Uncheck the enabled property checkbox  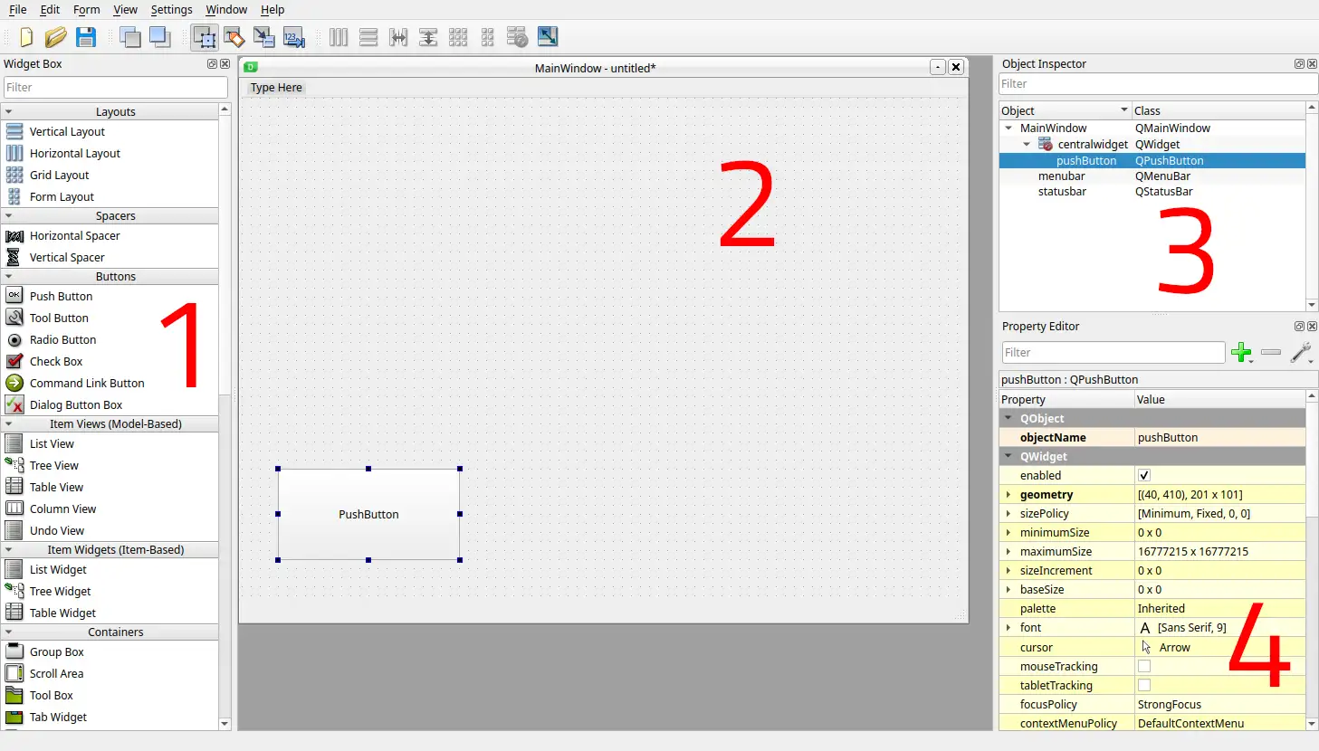click(1144, 476)
